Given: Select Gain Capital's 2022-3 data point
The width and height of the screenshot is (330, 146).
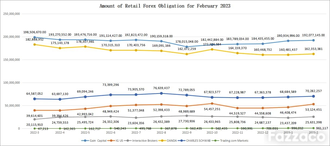Looking at the screenshot, I should pyautogui.click(x=34, y=37).
